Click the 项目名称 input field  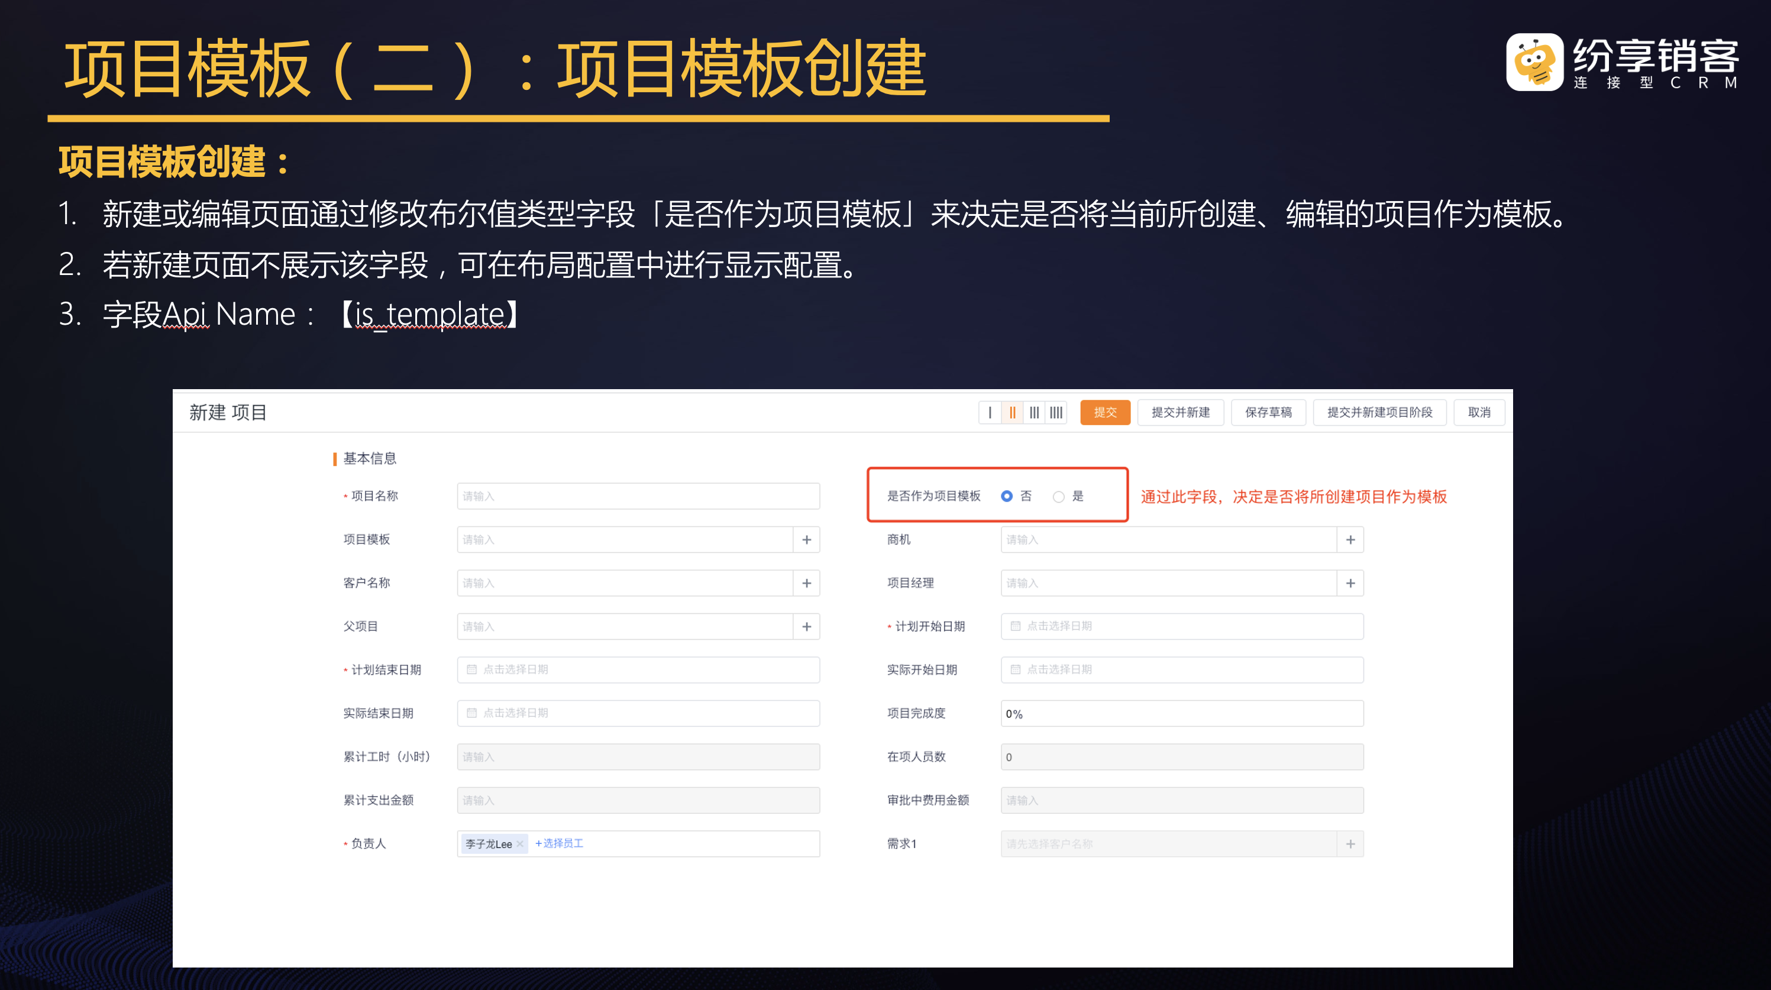pos(637,496)
